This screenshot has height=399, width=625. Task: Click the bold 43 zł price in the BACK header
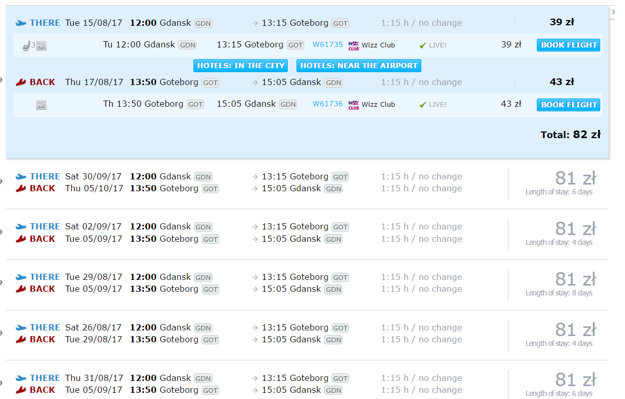pos(562,82)
